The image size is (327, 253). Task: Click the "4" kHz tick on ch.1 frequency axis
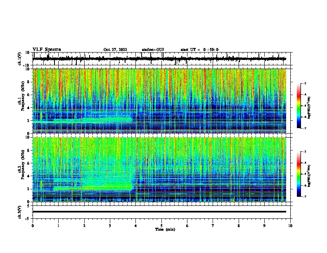pyautogui.click(x=28, y=108)
